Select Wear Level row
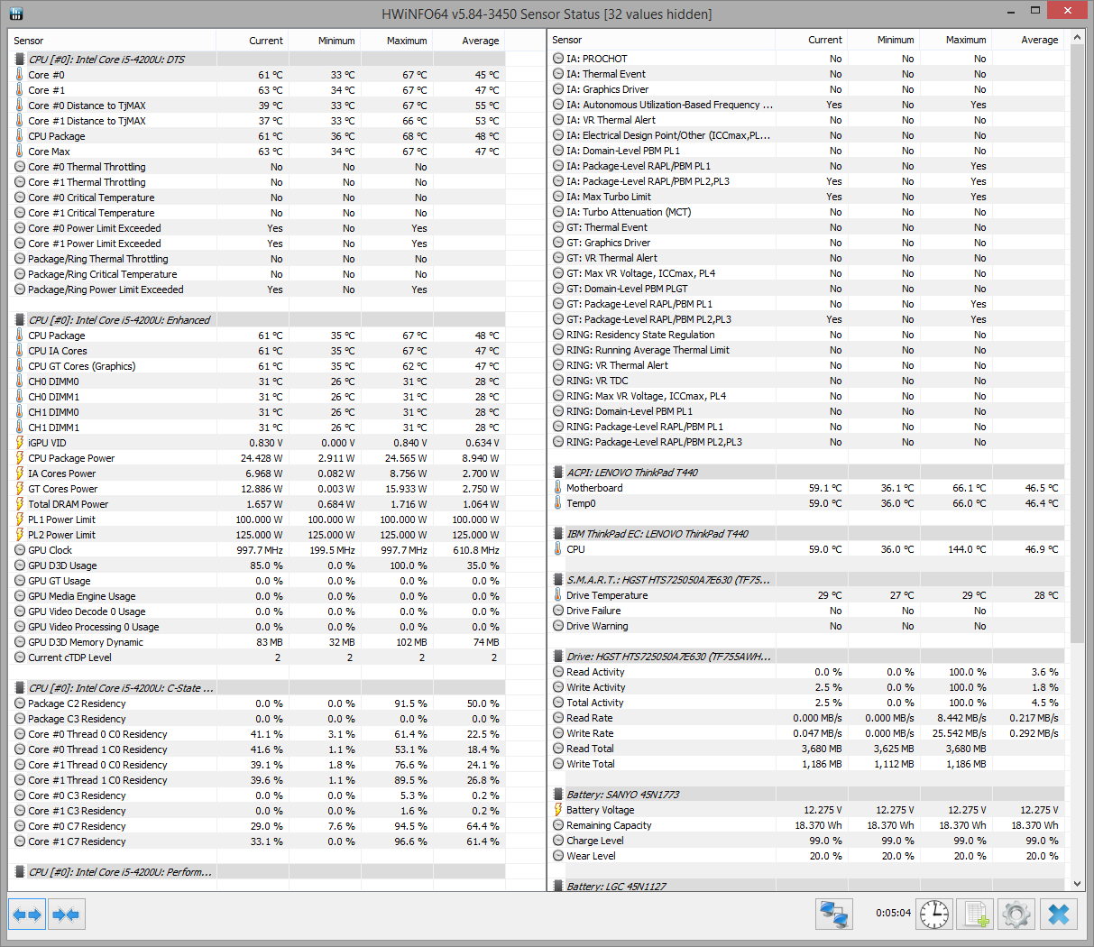 (x=807, y=856)
